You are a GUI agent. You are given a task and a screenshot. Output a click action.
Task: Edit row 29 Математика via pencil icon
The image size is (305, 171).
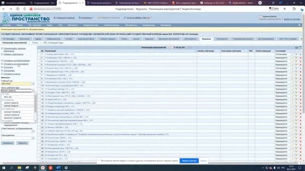pos(293,152)
